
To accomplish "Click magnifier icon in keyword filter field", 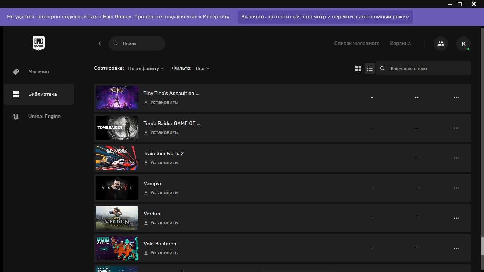I will (x=382, y=68).
